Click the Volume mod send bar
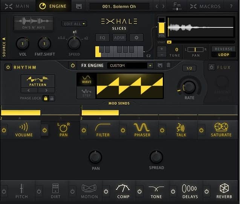Screen dimensions: 240x204 click(21, 112)
